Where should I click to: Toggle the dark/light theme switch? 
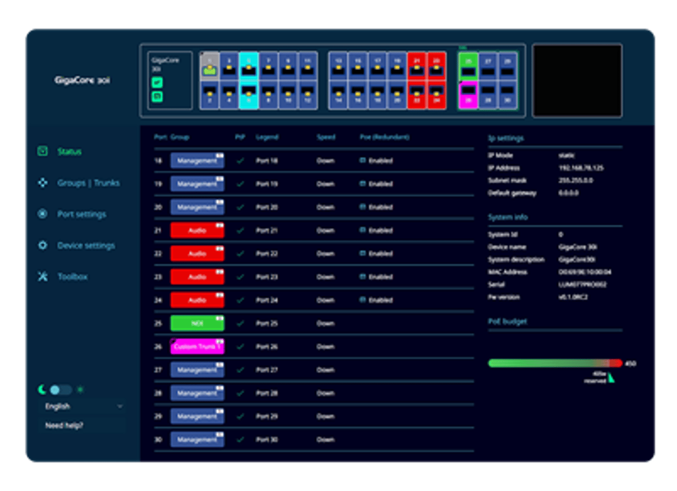pos(60,390)
